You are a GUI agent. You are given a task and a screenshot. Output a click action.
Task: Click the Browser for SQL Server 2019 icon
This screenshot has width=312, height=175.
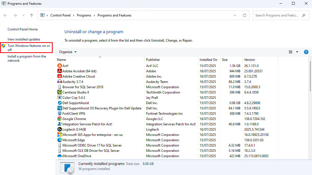[59, 87]
